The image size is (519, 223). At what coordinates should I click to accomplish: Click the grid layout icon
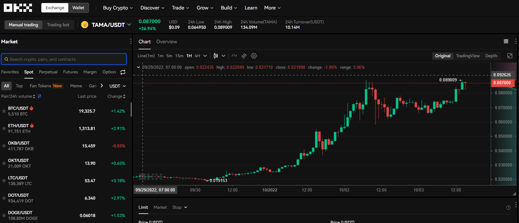pos(506,41)
